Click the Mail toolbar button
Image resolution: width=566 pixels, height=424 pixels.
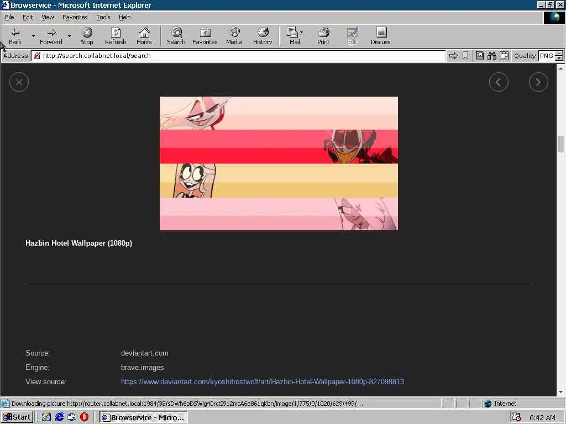coord(294,36)
